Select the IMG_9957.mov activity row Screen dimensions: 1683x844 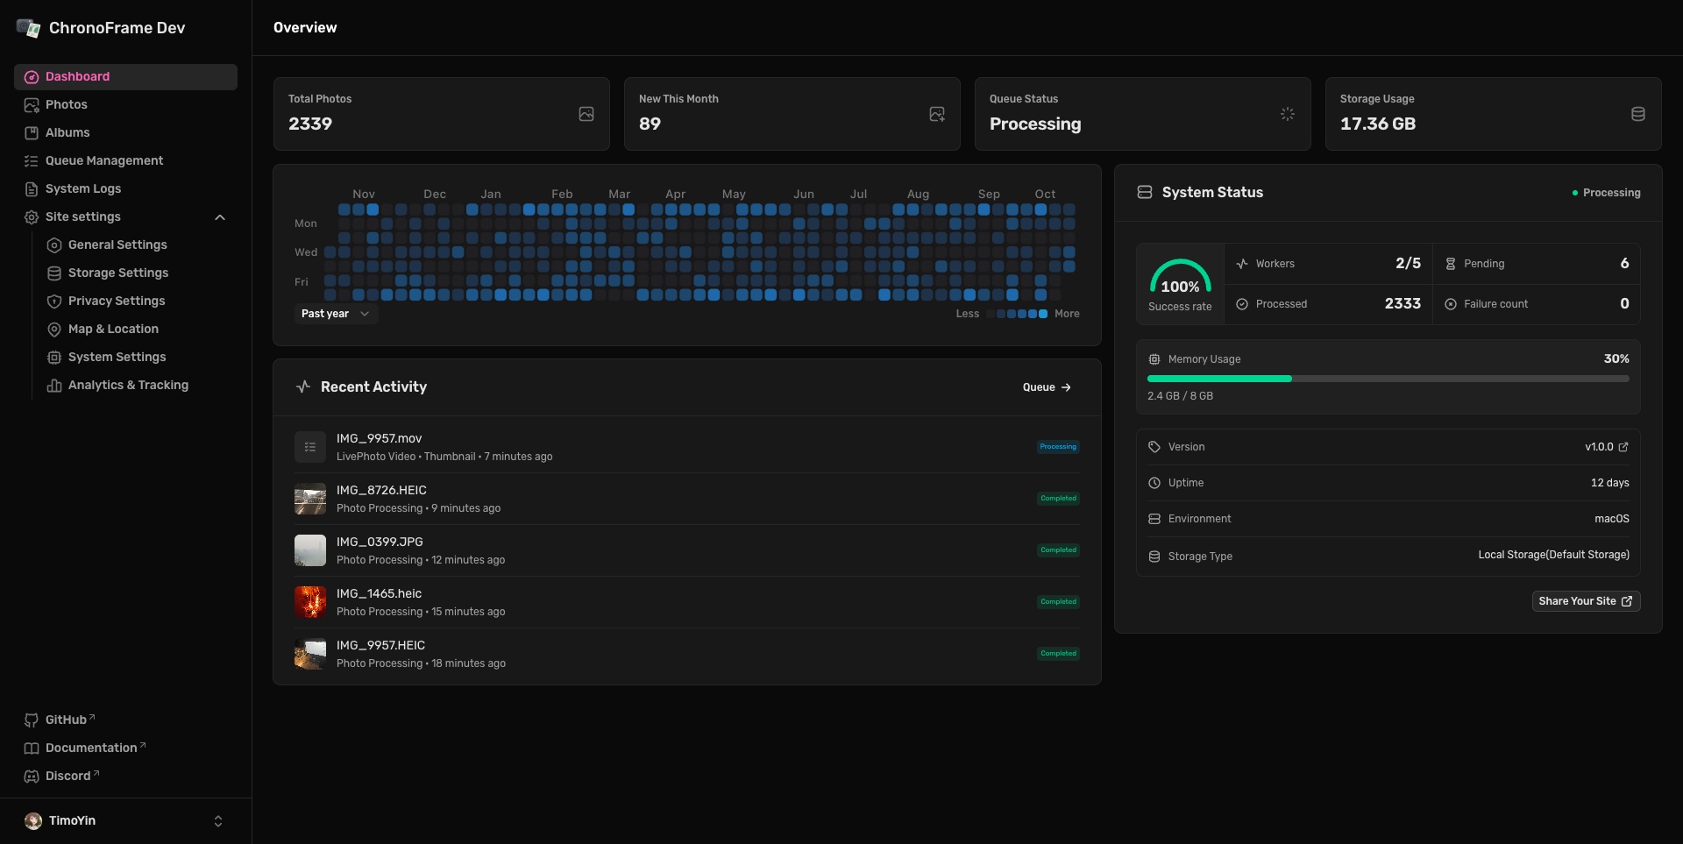[x=687, y=447]
